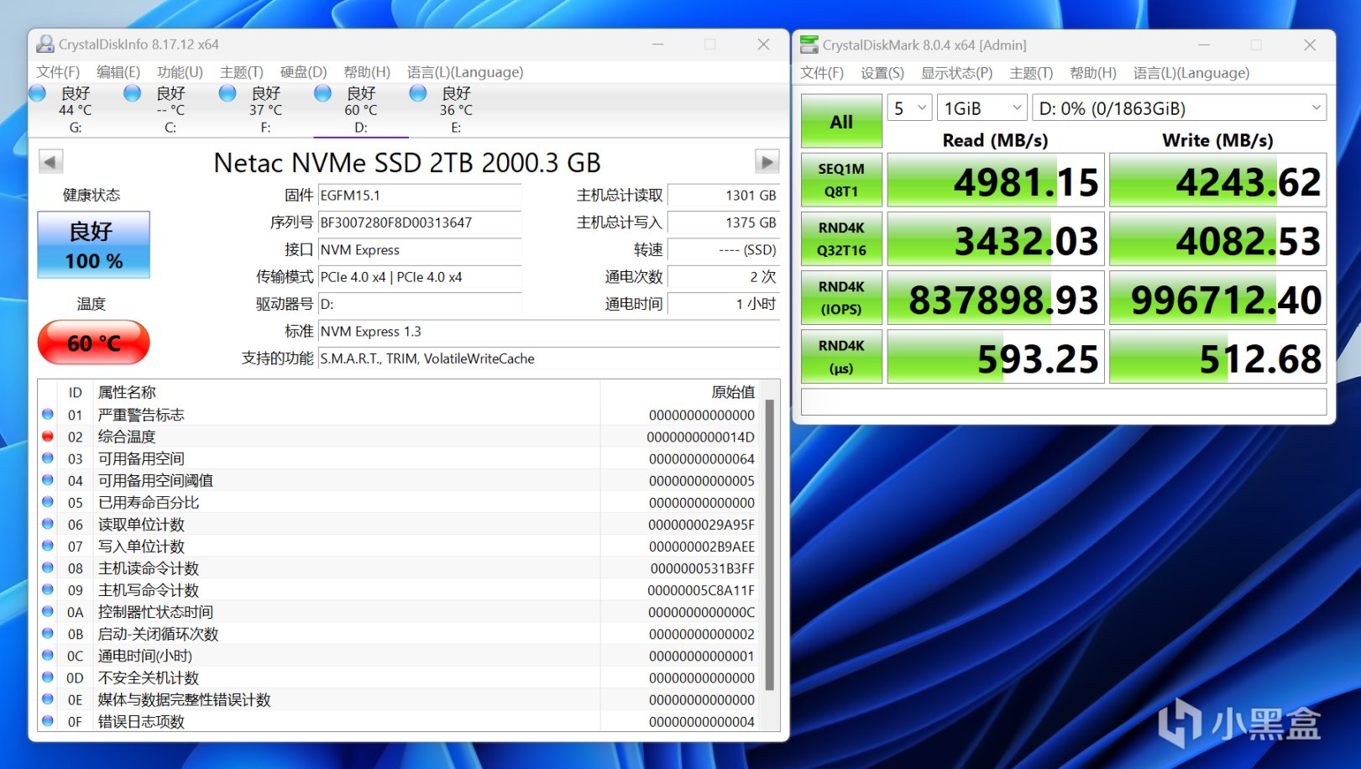The image size is (1361, 769).
Task: Select the 主机写命令计数 attribute row
Action: pyautogui.click(x=400, y=590)
